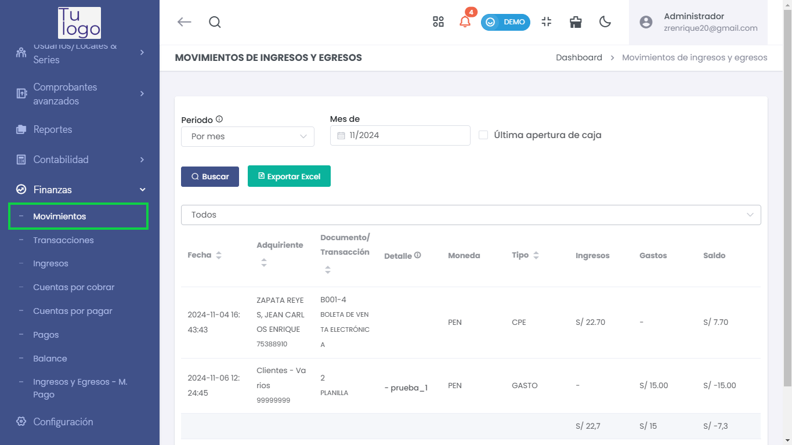The image size is (792, 445).
Task: Switch to dark mode moon icon
Action: [x=605, y=22]
